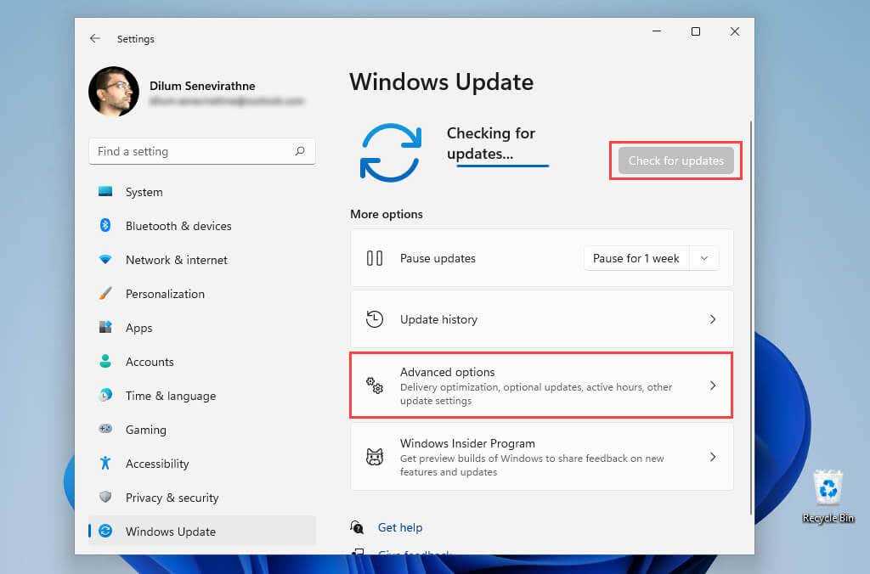Click the Network wifi icon

pyautogui.click(x=105, y=260)
